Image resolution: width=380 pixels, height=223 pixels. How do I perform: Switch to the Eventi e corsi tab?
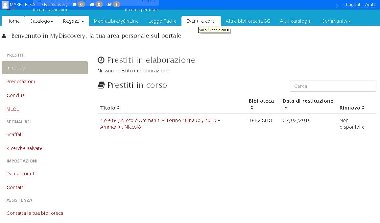tap(201, 21)
